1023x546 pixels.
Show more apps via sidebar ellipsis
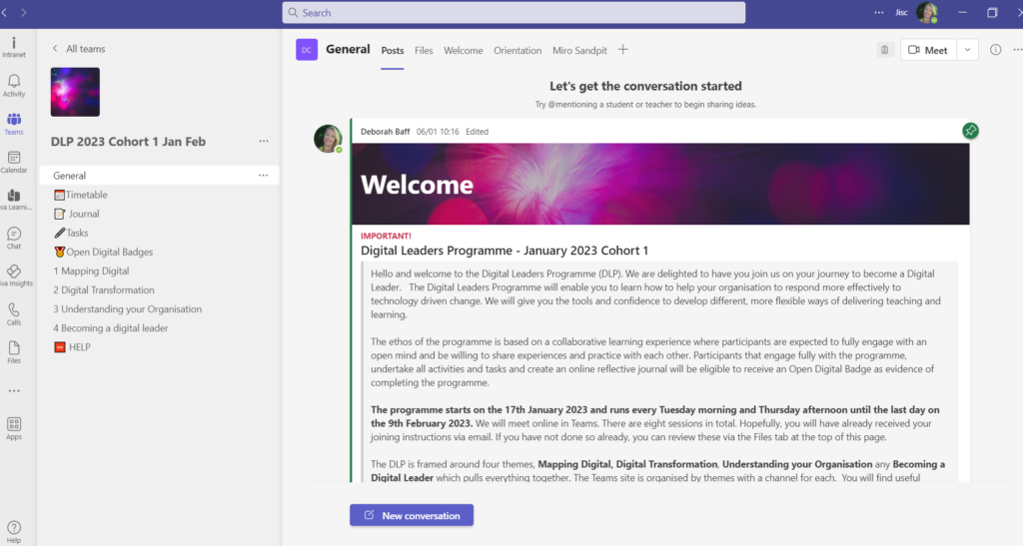[14, 390]
